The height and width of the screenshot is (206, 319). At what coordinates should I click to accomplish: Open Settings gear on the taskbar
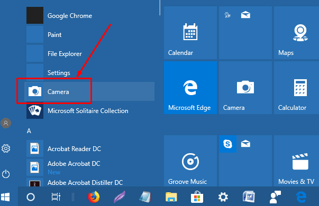223,197
